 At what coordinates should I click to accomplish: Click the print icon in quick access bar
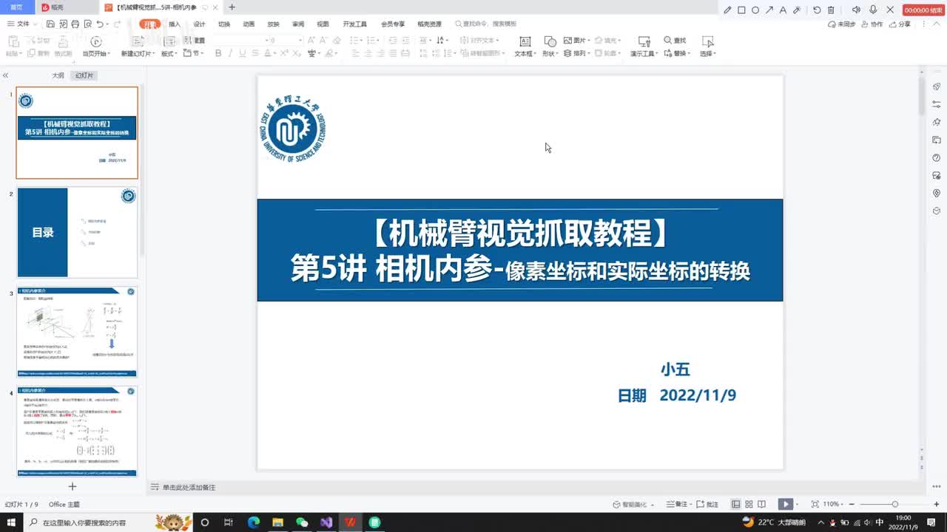click(75, 24)
